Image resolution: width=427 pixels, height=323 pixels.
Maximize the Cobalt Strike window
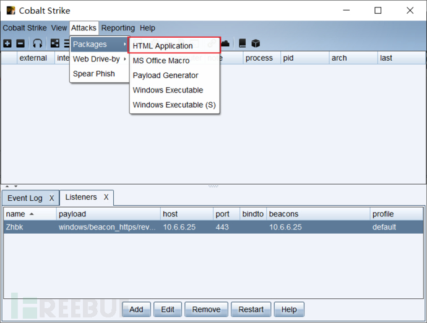377,11
